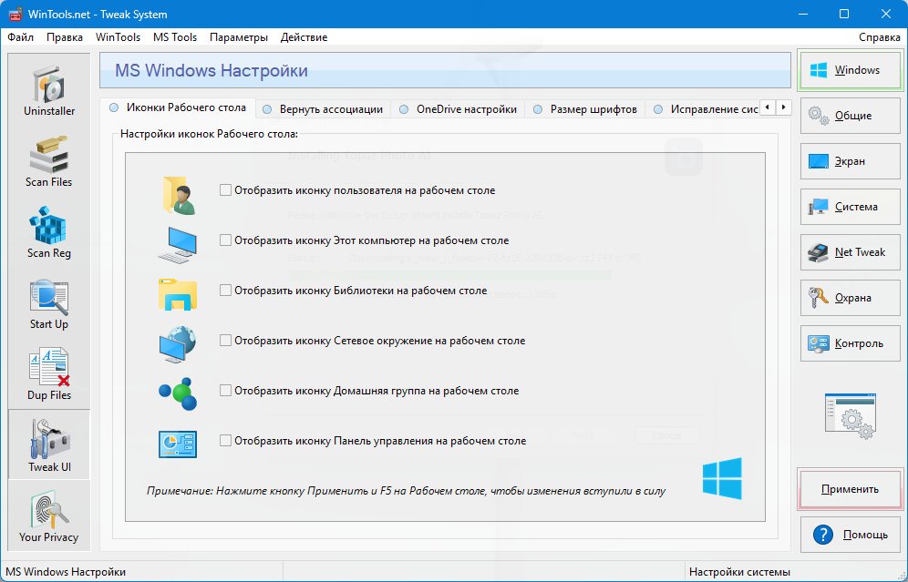Open the Система settings category

[x=850, y=207]
